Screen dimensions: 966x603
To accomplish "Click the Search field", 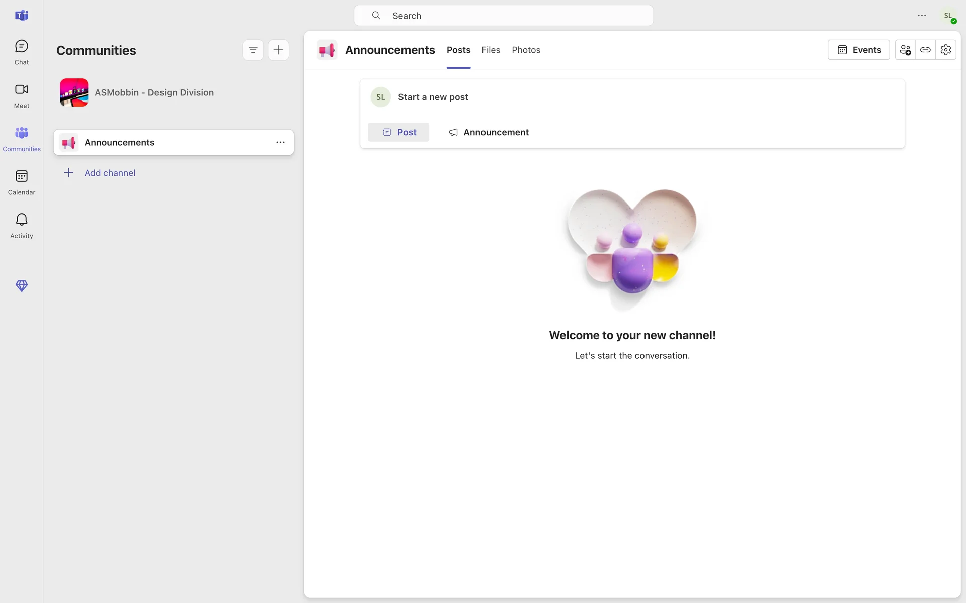I will 503,16.
